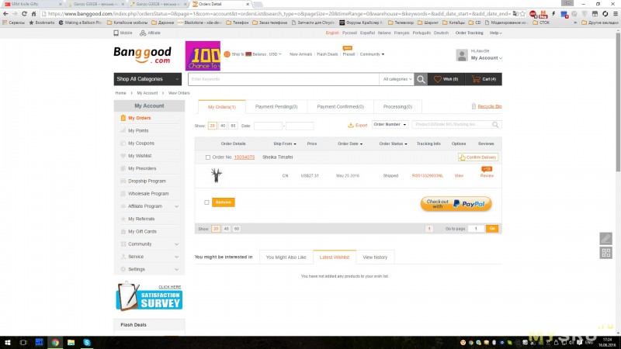Open the Order Status column filter
Image resolution: width=621 pixels, height=349 pixels.
[393, 143]
